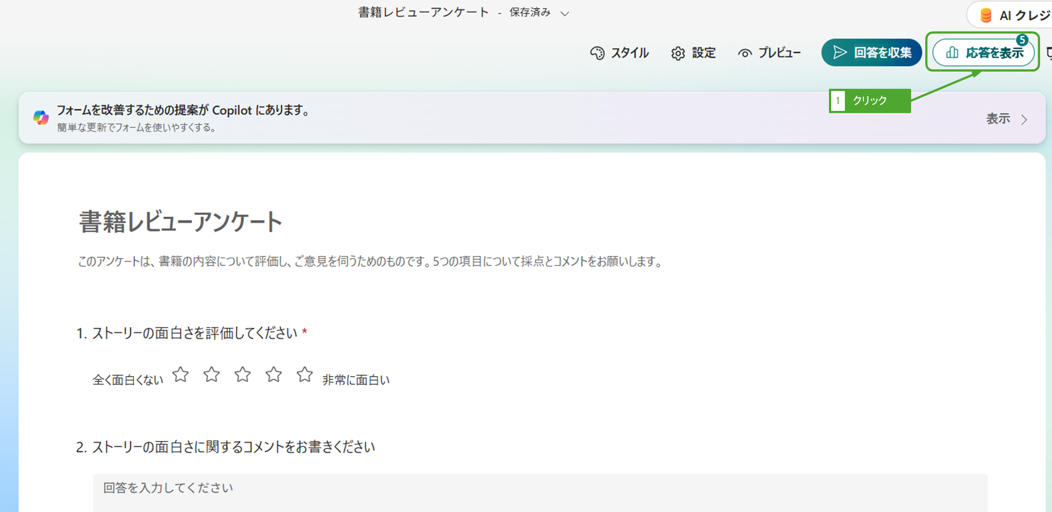Select the third star rating
The height and width of the screenshot is (512, 1052).
pyautogui.click(x=242, y=375)
